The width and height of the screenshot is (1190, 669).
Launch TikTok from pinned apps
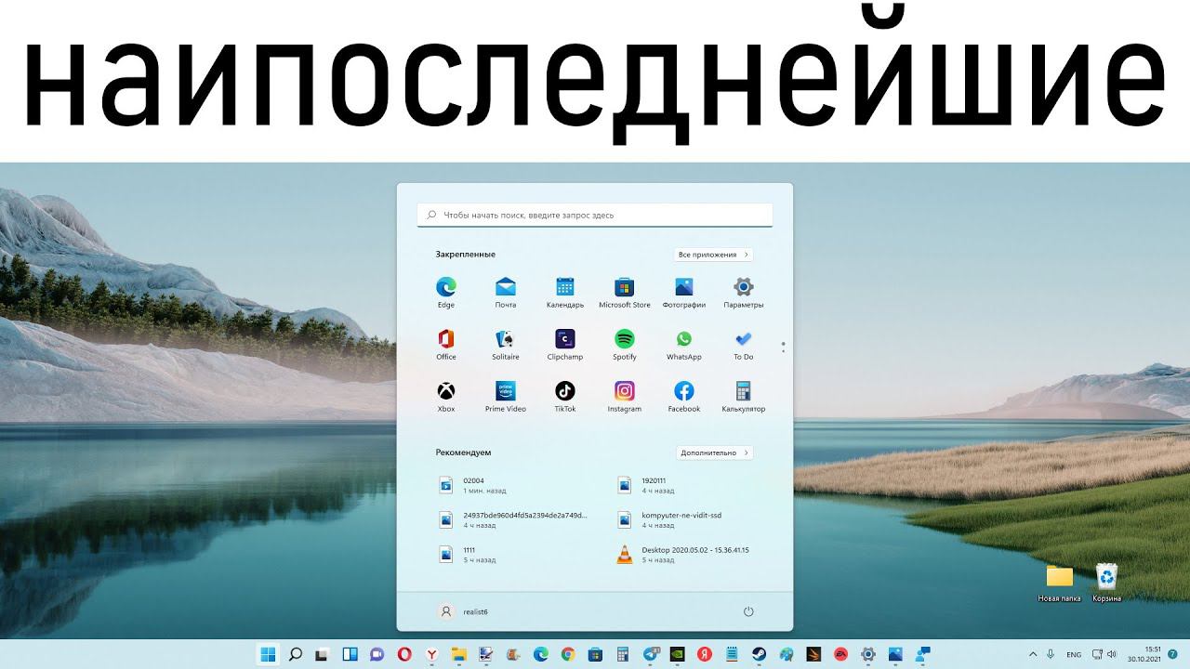click(565, 396)
